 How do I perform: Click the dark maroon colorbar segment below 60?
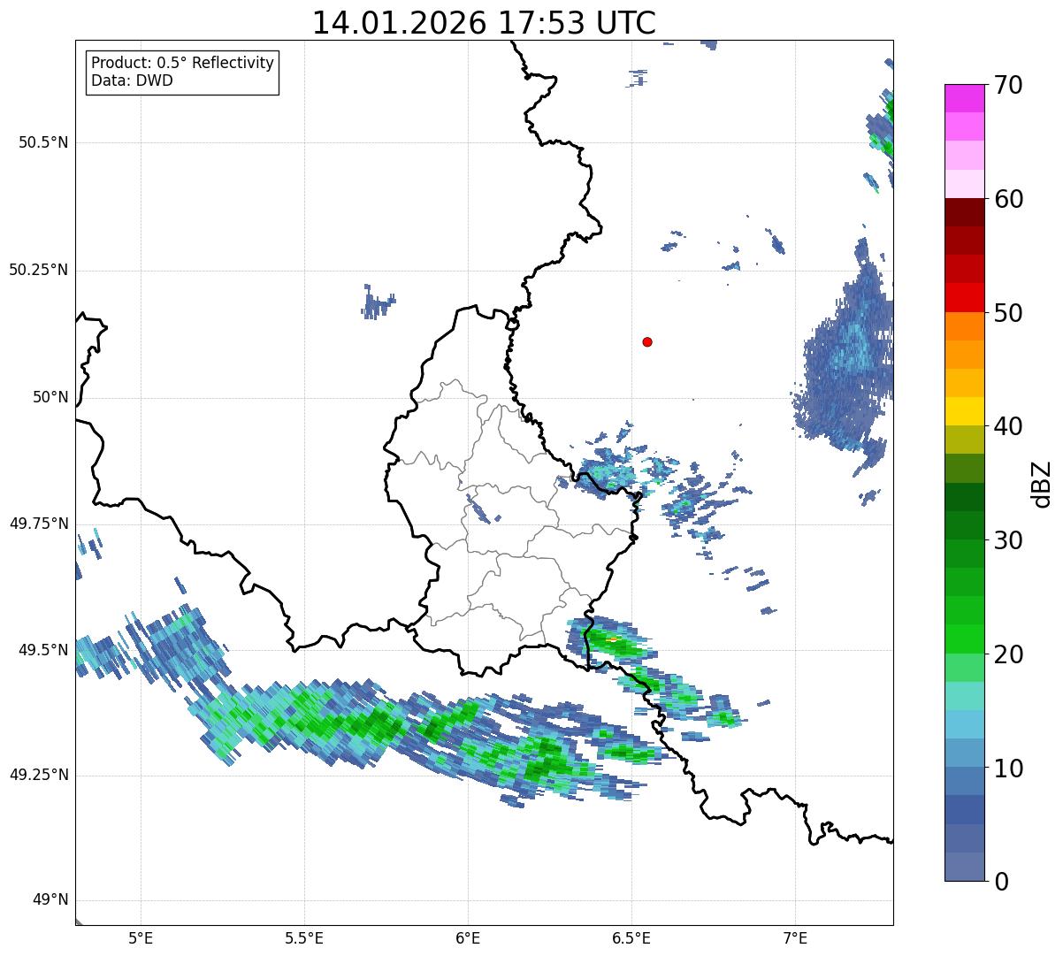[x=964, y=212]
